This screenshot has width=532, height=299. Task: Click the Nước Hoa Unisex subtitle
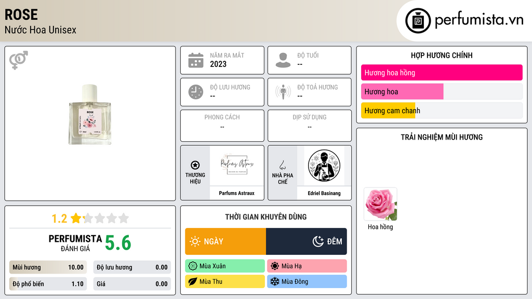point(41,30)
